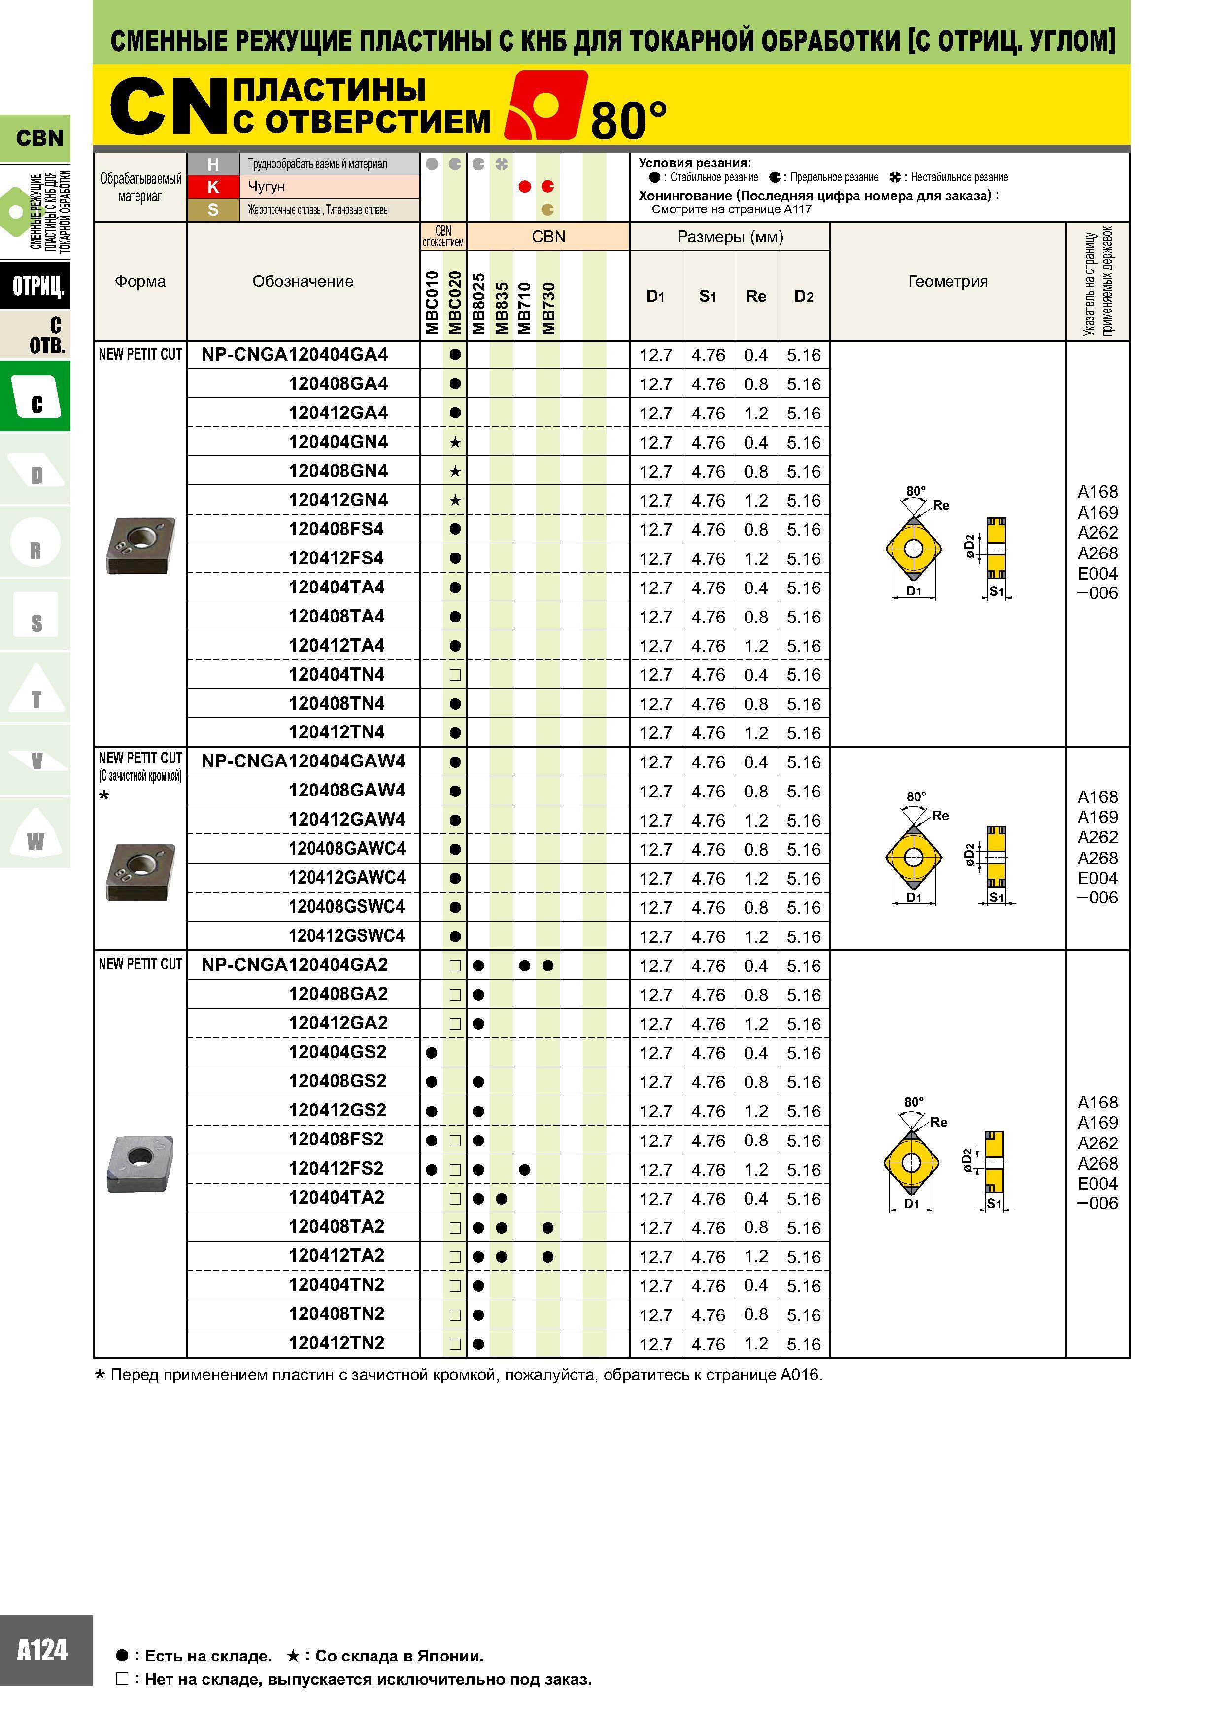The width and height of the screenshot is (1222, 1729).
Task: Click the red K cast iron label
Action: pos(213,187)
